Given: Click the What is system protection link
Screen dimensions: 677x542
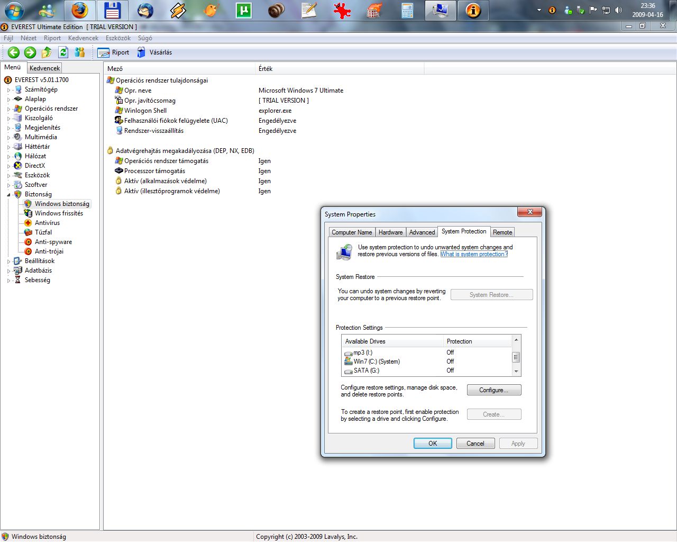Looking at the screenshot, I should click(474, 254).
